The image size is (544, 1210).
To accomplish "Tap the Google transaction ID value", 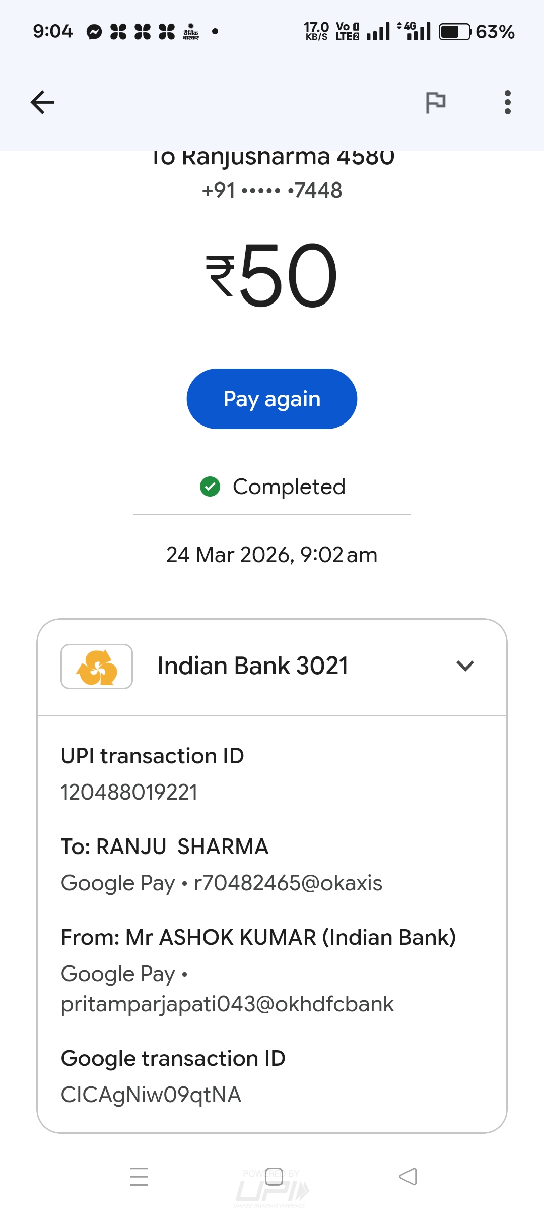I will (x=151, y=1095).
